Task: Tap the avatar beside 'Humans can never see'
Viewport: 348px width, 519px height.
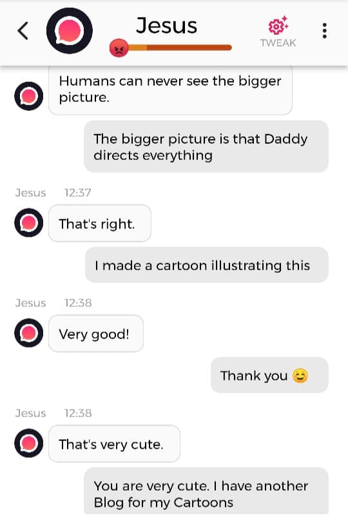Action: click(29, 96)
